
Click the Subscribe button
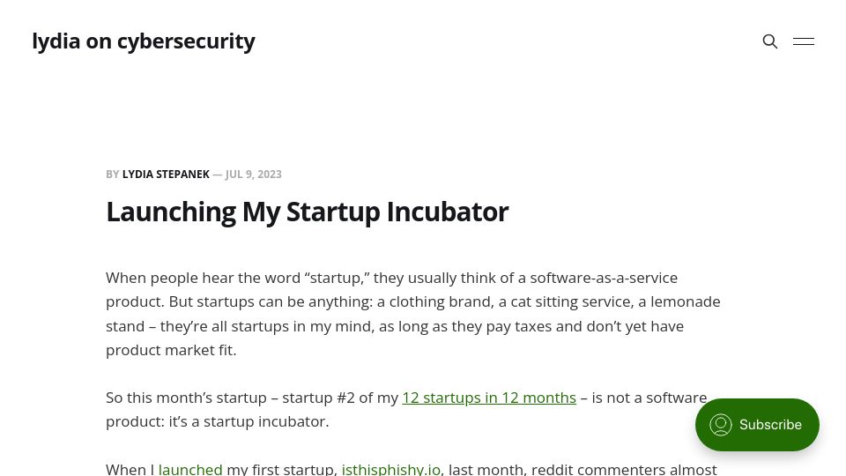tap(757, 425)
